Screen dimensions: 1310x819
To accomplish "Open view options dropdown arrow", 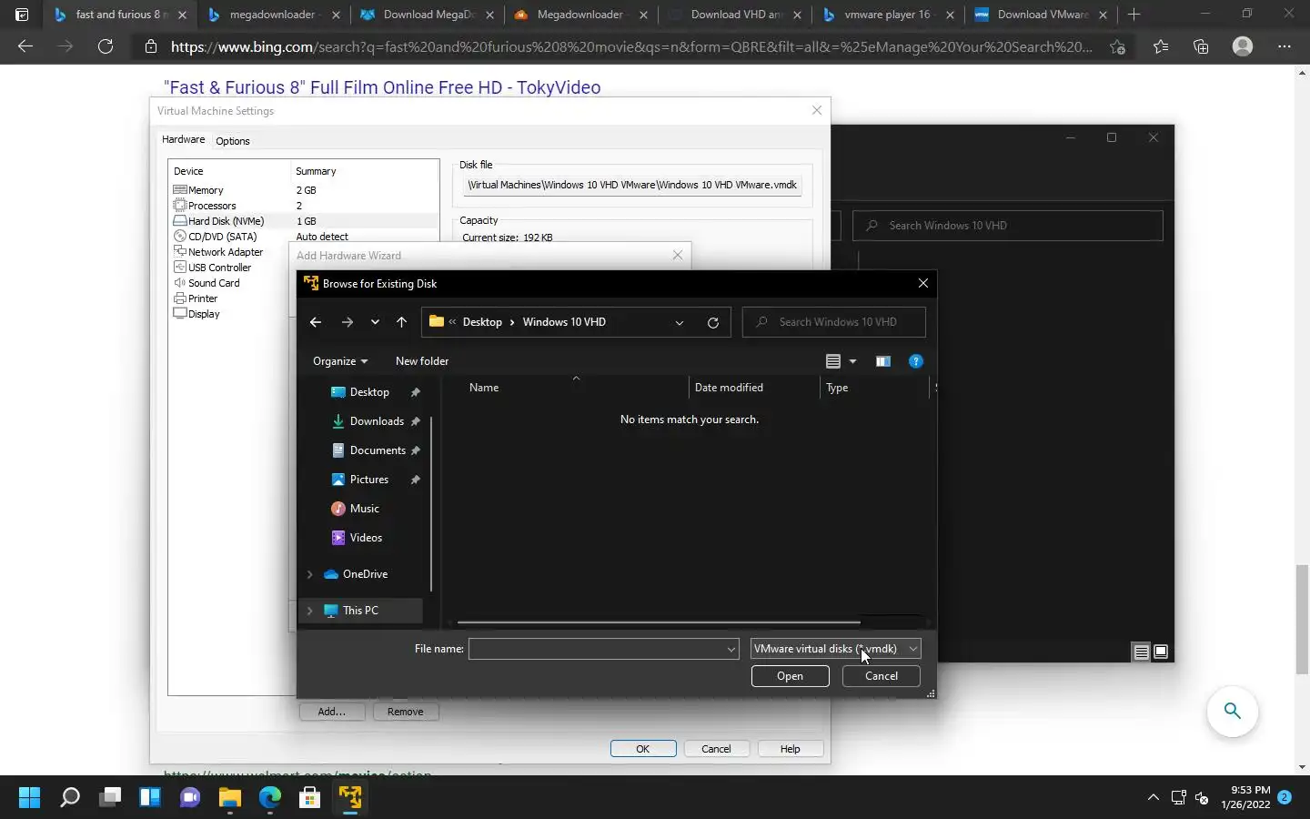I will coord(852,361).
